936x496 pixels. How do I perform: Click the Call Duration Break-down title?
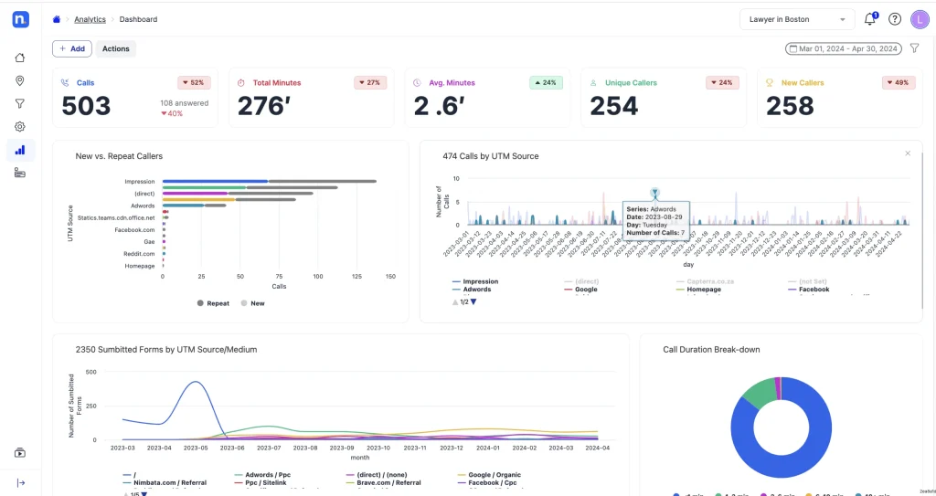pos(711,350)
